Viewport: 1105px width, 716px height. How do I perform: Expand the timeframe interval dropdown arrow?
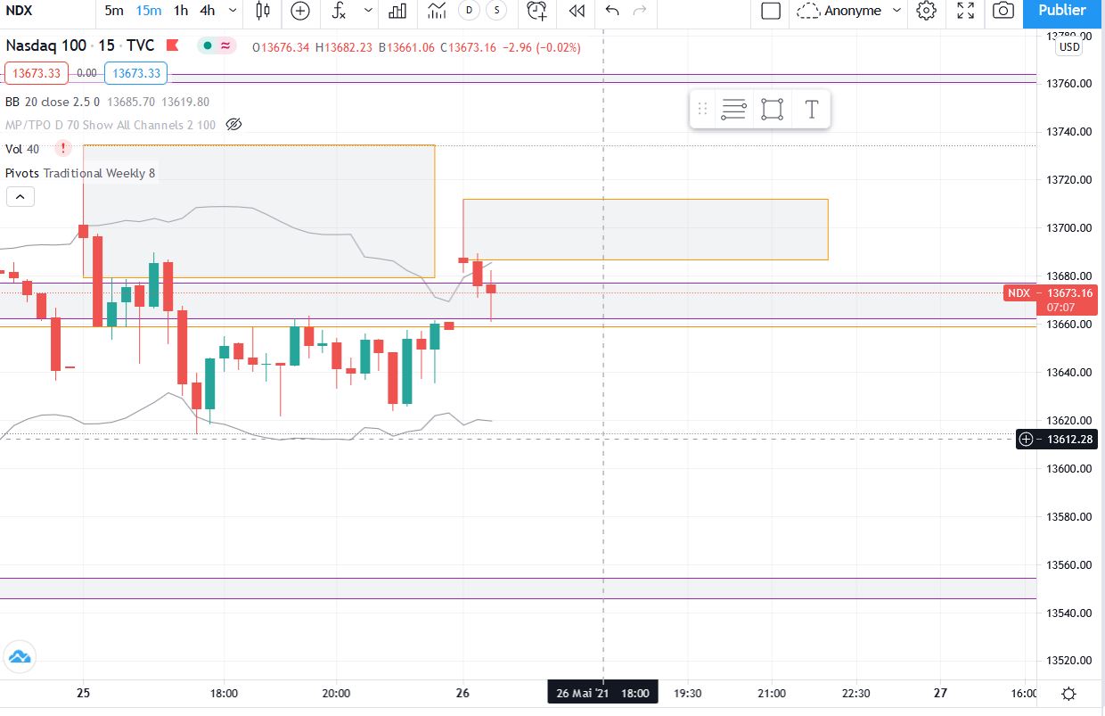(x=233, y=11)
